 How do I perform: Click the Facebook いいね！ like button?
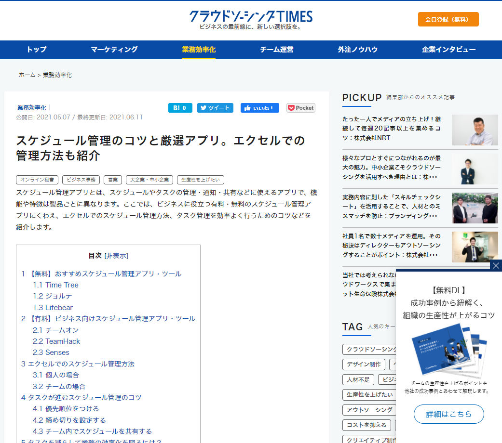click(x=259, y=108)
